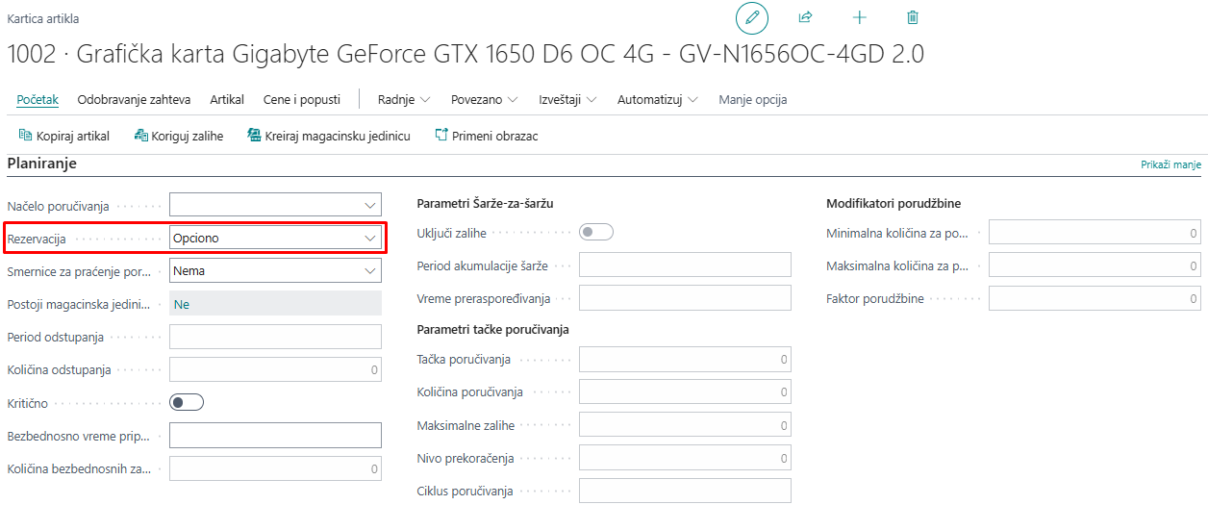This screenshot has width=1208, height=530.
Task: Click the plus icon to add new
Action: pos(860,17)
